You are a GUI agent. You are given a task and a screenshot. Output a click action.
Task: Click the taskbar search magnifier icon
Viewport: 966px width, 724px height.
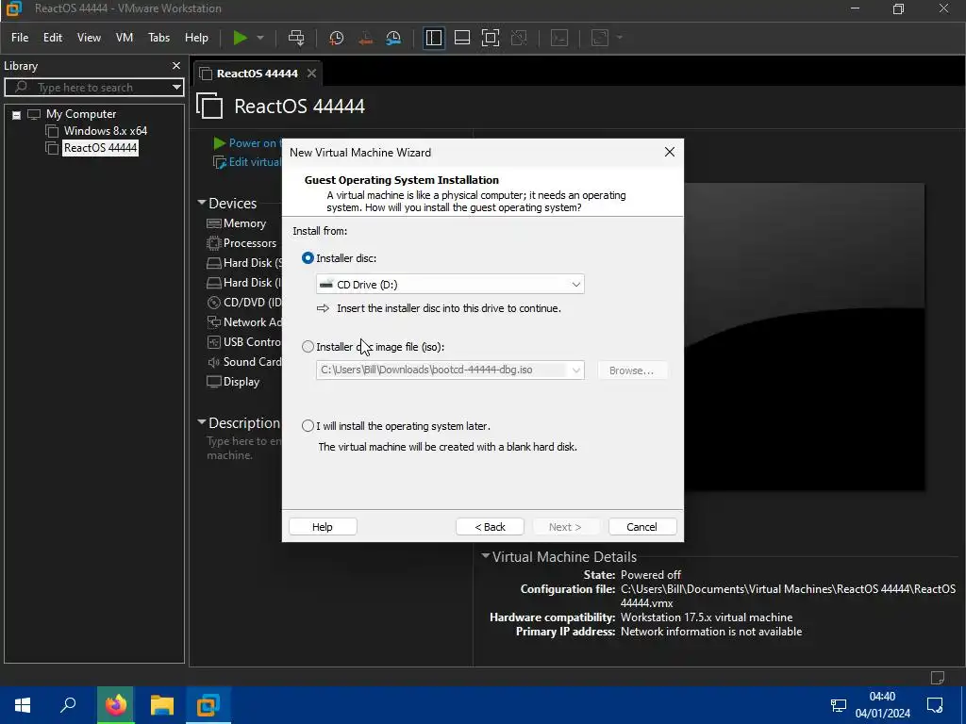68,705
